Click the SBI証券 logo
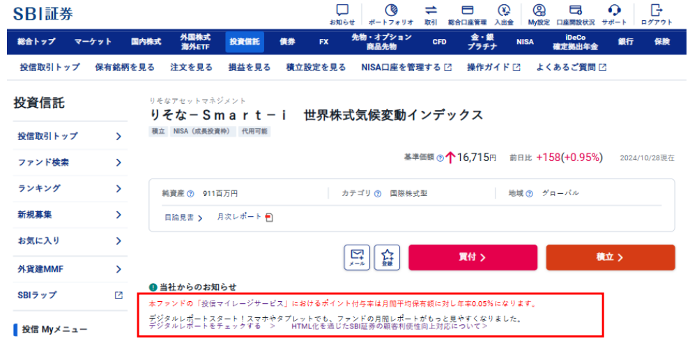 point(43,14)
